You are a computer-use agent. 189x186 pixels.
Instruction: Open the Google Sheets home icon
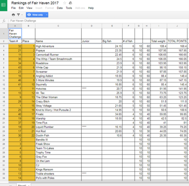[x=3, y=5]
